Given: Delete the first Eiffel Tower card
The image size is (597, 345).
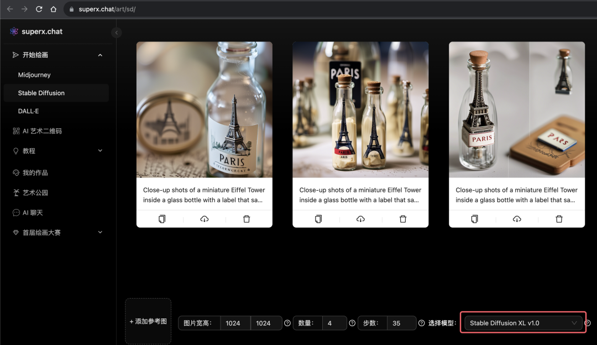Looking at the screenshot, I should point(247,219).
